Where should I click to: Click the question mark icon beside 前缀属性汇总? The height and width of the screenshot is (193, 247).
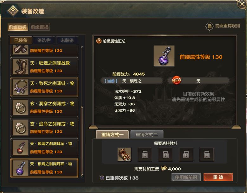[99, 41]
